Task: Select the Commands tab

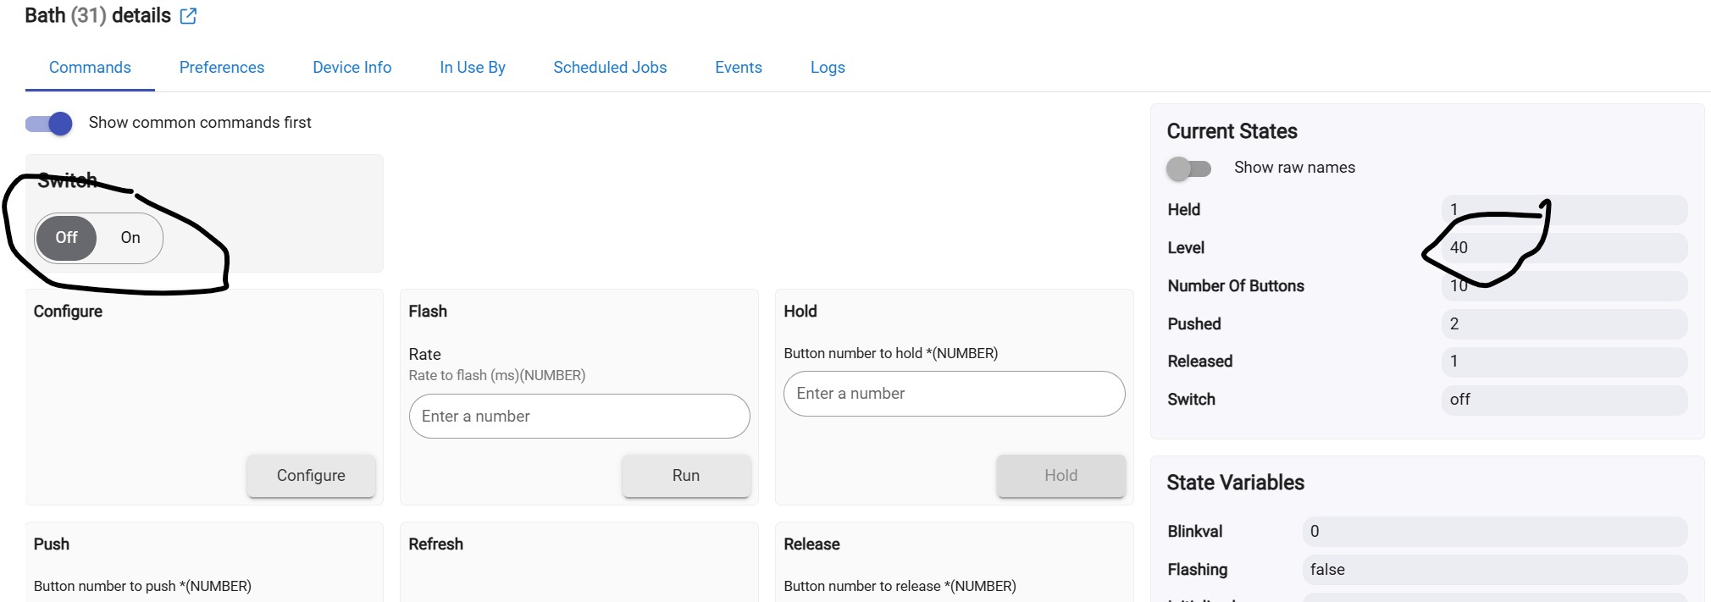Action: (x=90, y=68)
